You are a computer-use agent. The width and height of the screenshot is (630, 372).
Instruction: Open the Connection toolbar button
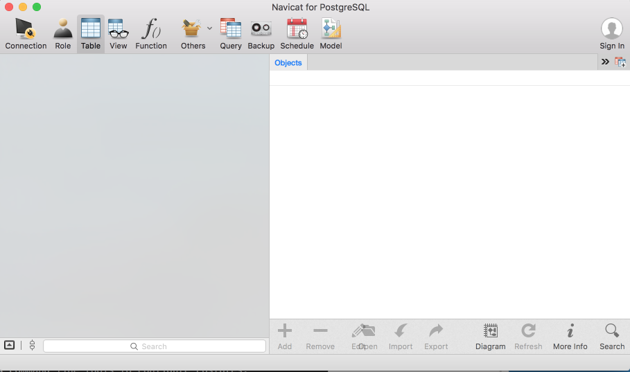26,34
